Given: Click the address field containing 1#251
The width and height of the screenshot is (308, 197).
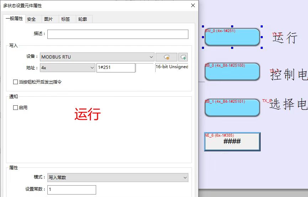Looking at the screenshot, I should (x=116, y=68).
